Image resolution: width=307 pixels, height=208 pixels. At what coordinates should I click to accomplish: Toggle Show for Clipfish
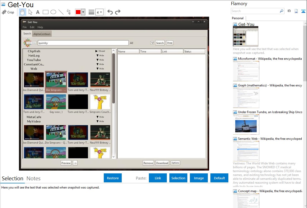point(100,51)
